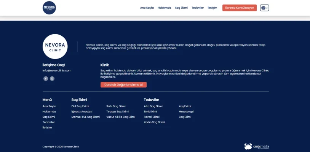The height and width of the screenshot is (152, 310).
Task: Open the Mezoterapi link
Action: click(186, 112)
